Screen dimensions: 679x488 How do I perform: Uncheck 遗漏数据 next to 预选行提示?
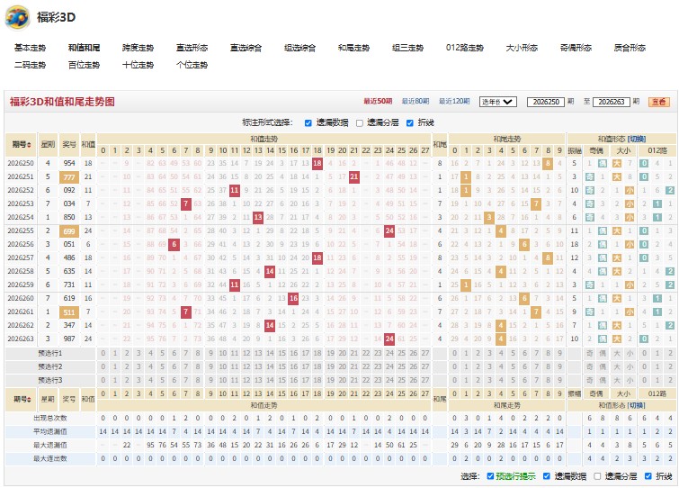[547, 476]
